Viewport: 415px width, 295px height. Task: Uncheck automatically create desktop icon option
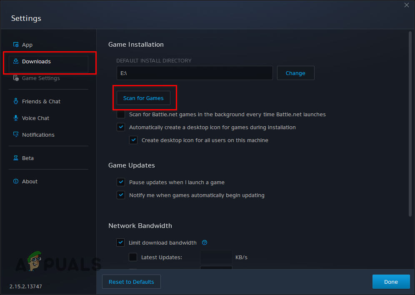coord(121,127)
